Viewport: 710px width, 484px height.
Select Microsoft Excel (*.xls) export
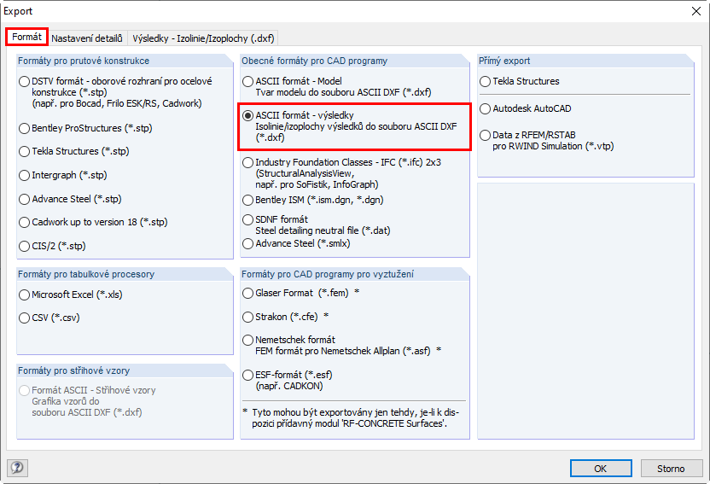(x=24, y=294)
